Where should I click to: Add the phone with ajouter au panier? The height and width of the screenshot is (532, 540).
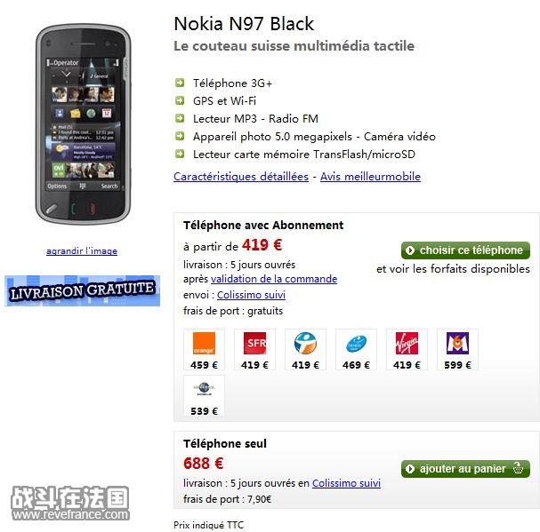(465, 468)
